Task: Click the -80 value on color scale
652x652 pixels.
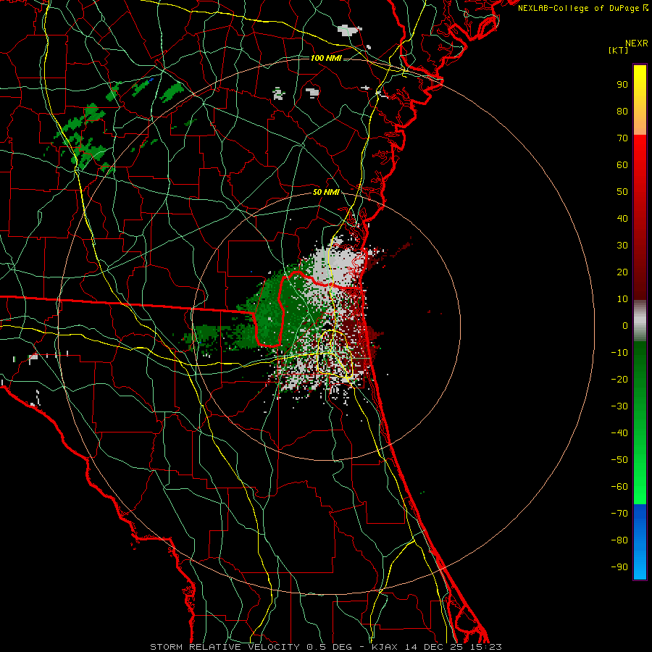Action: pyautogui.click(x=619, y=540)
